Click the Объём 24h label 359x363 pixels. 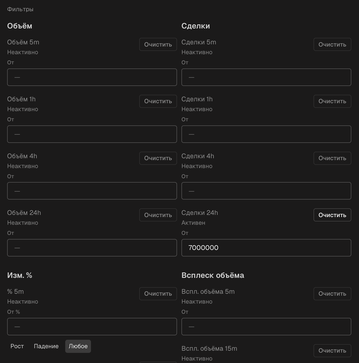click(24, 213)
